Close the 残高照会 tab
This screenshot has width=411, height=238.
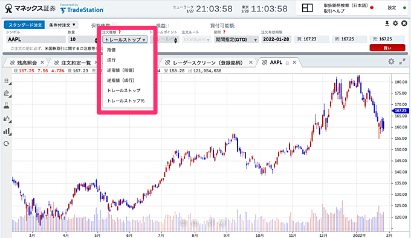[42, 63]
